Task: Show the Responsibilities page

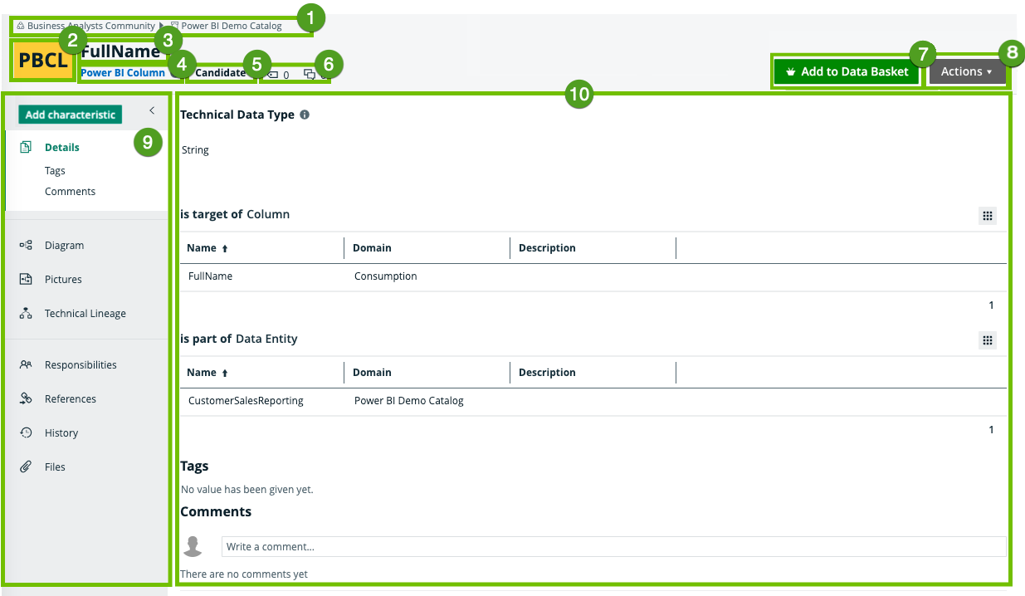Action: point(81,365)
